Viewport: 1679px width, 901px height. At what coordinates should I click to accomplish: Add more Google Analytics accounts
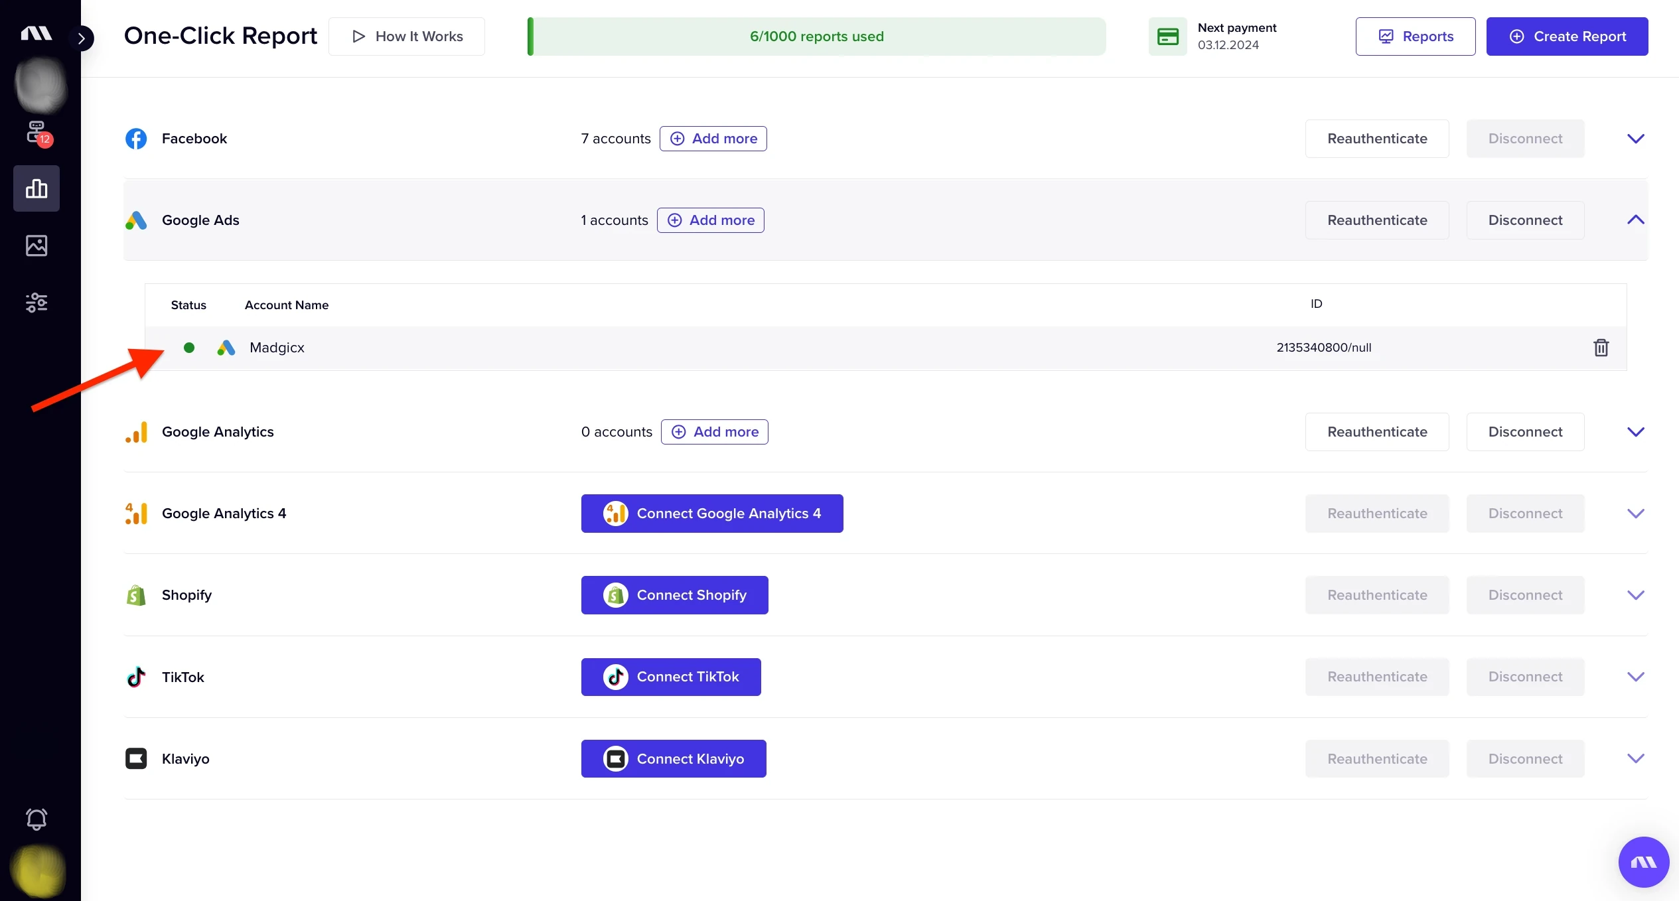(715, 432)
